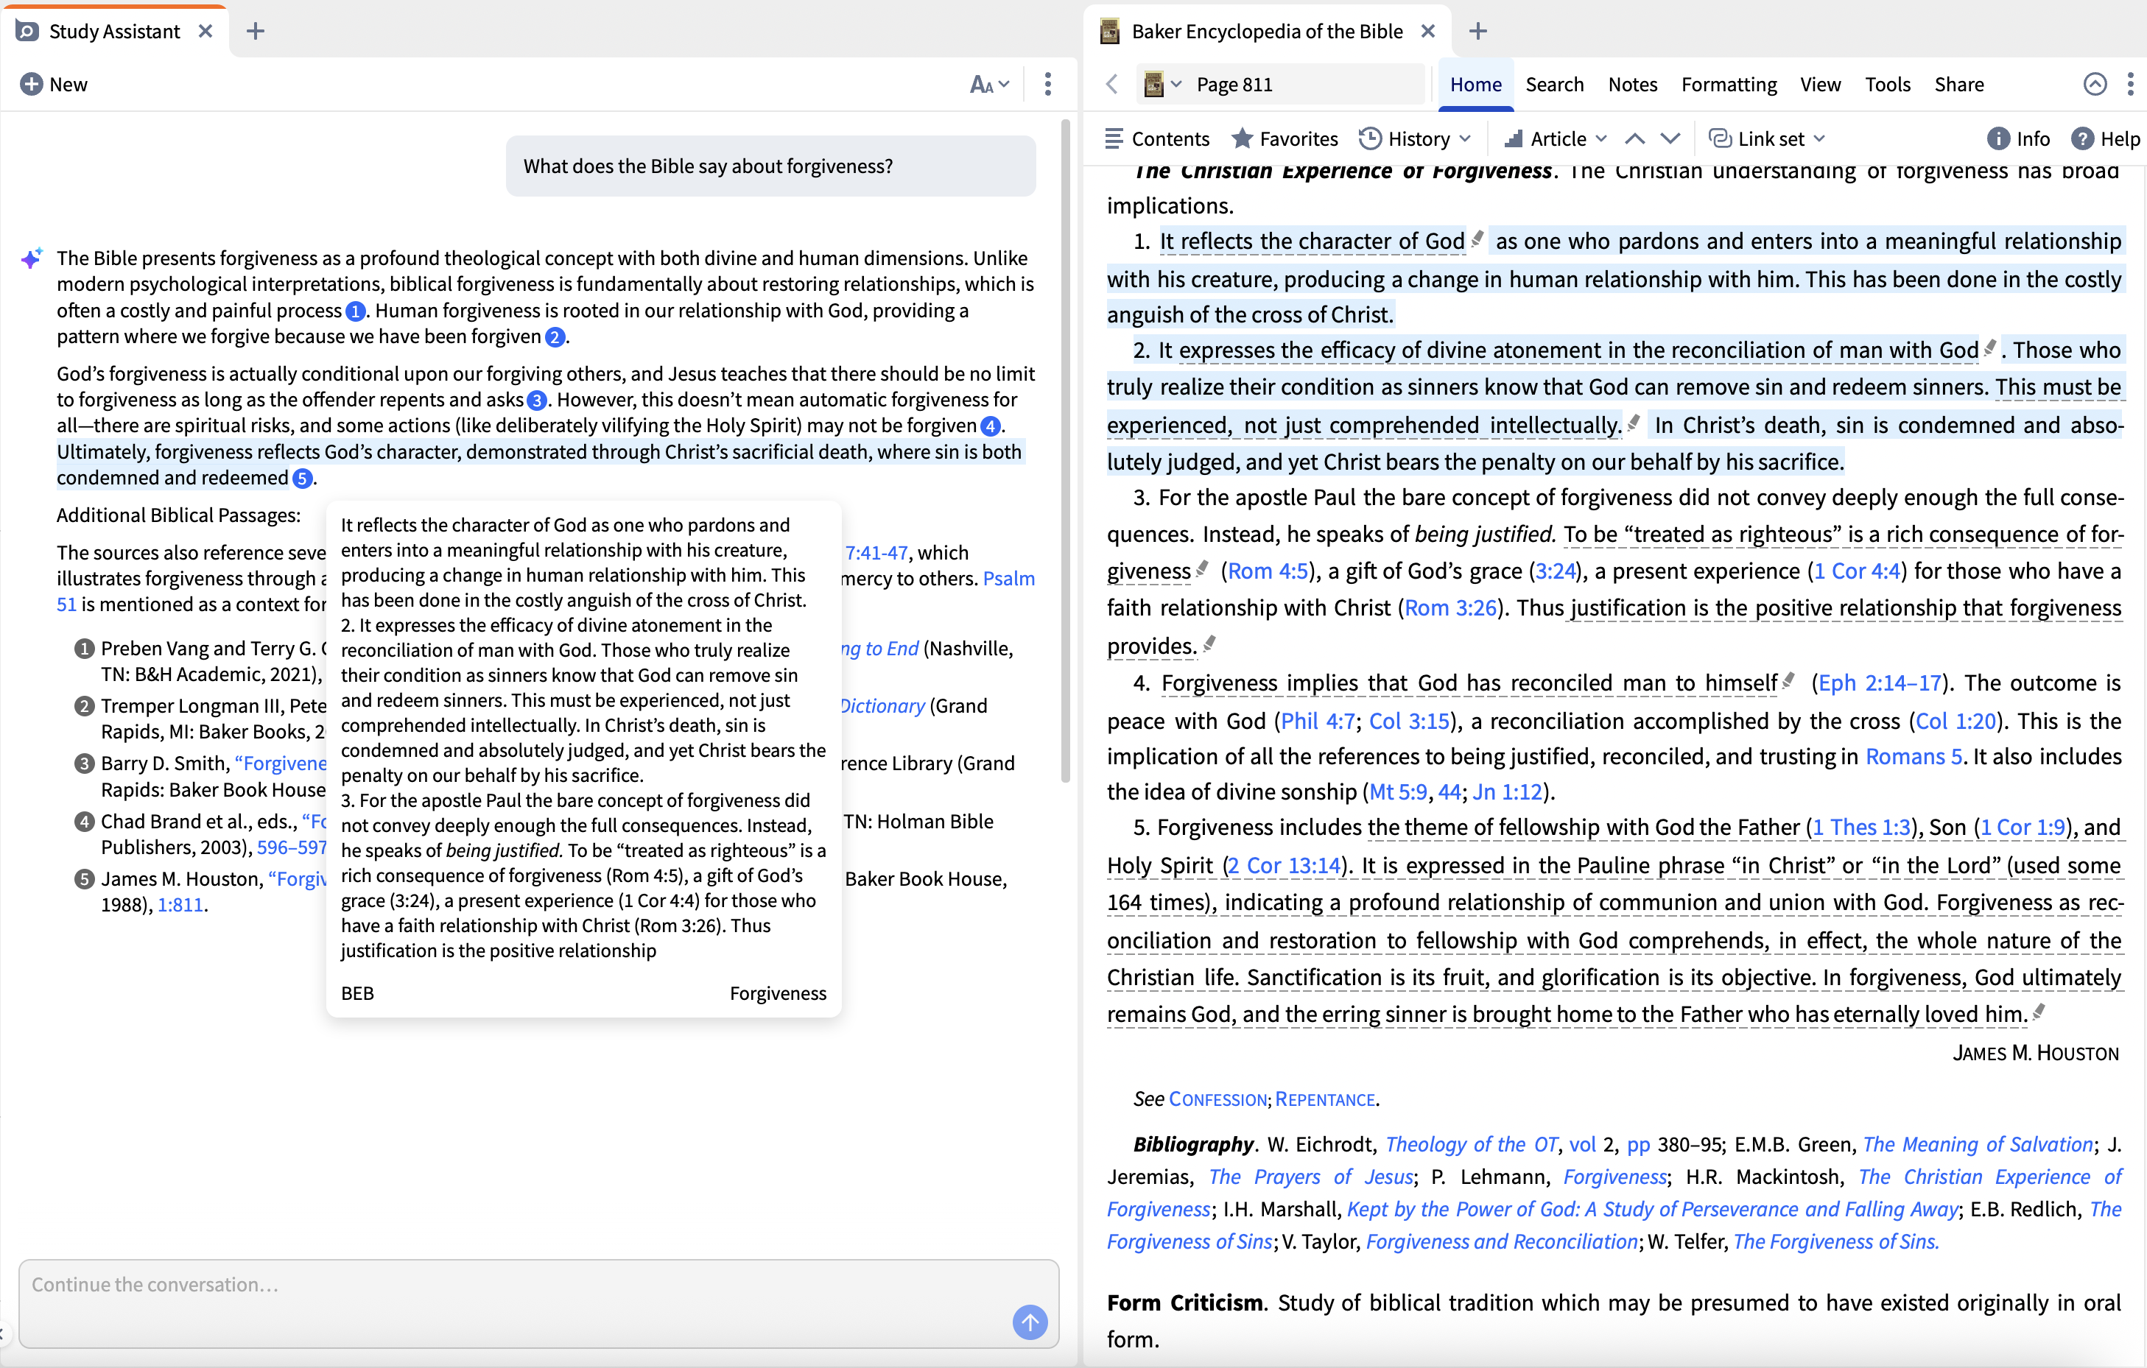Click citation marker 5 in the answer
The width and height of the screenshot is (2147, 1368).
pos(302,479)
